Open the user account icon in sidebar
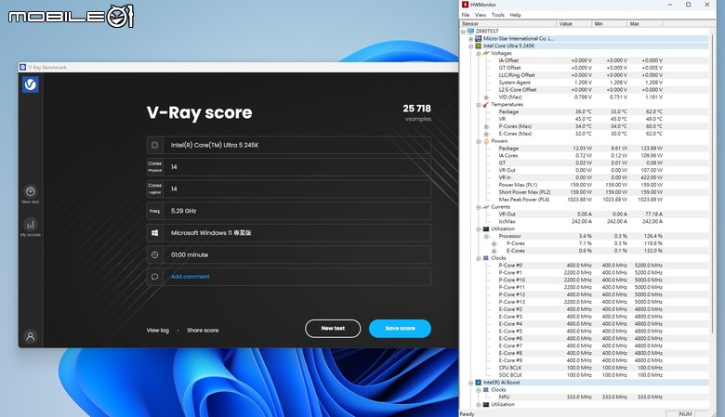This screenshot has height=417, width=725. coord(31,336)
